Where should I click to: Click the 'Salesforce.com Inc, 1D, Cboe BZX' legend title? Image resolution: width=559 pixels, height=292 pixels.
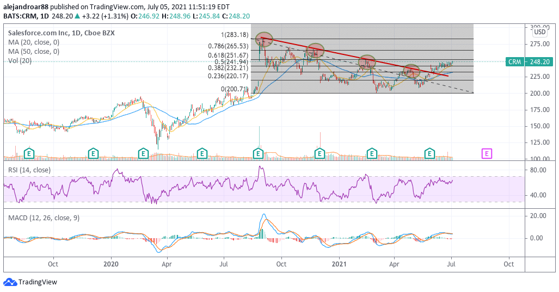[62, 33]
